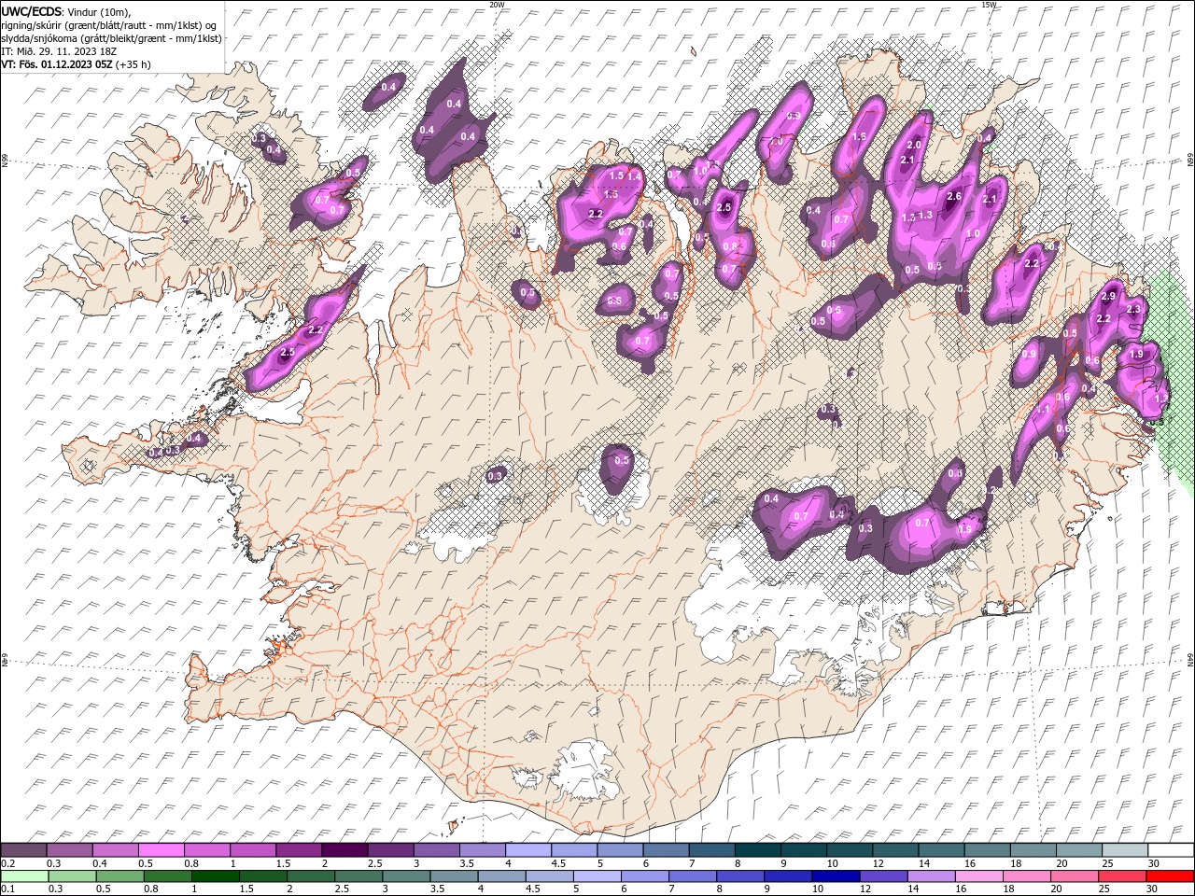Screen dimensions: 1195x896
Task: Click the '2.0' snowfall value on the map
Action: click(x=914, y=145)
